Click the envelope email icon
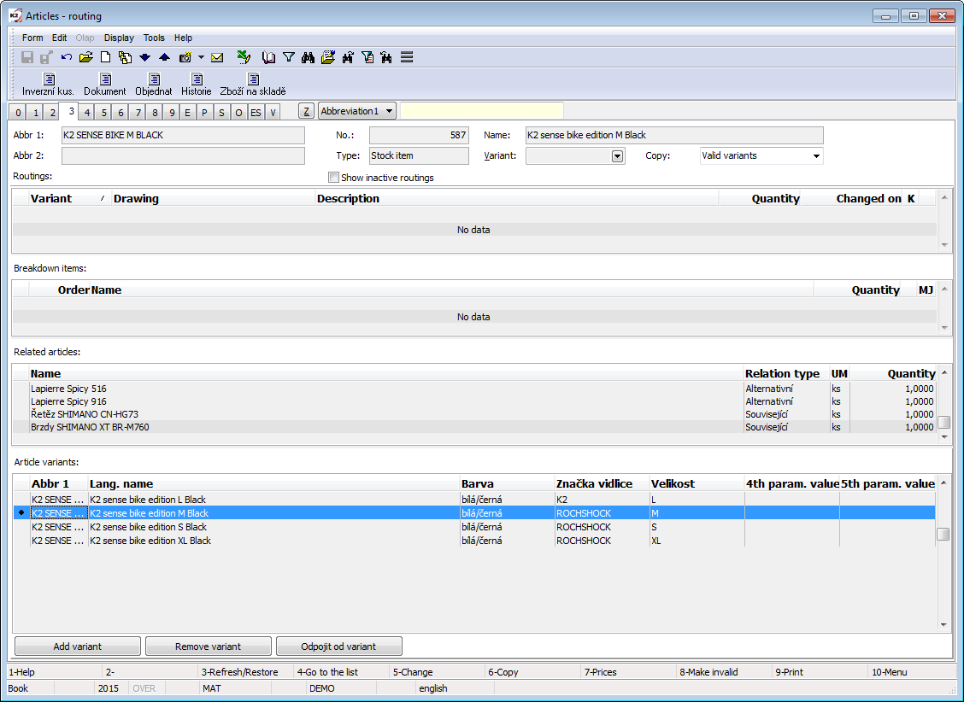Image resolution: width=964 pixels, height=702 pixels. pyautogui.click(x=217, y=58)
